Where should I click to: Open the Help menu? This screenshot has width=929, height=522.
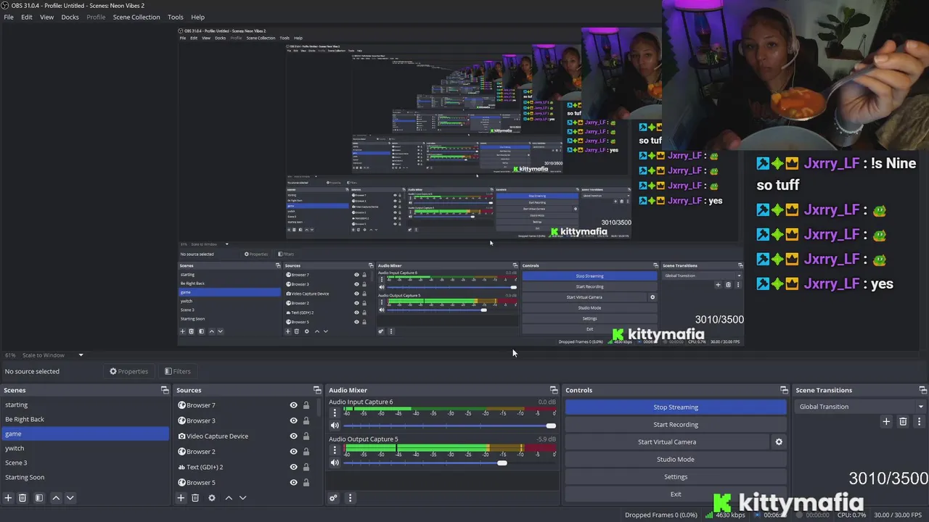tap(197, 17)
